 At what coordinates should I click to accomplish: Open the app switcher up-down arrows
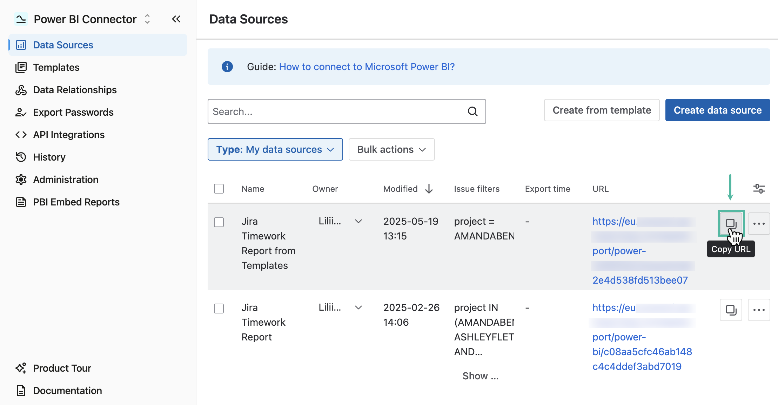coord(147,19)
